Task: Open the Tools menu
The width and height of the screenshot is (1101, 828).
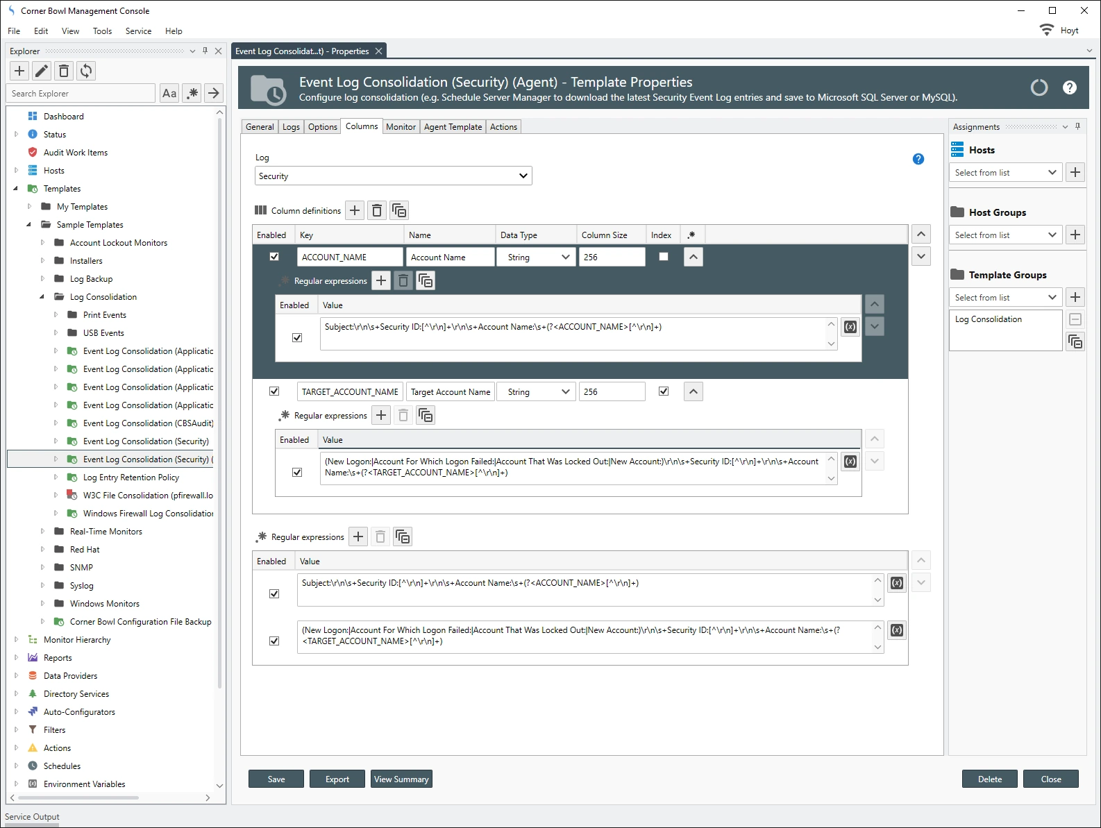Action: coord(102,31)
